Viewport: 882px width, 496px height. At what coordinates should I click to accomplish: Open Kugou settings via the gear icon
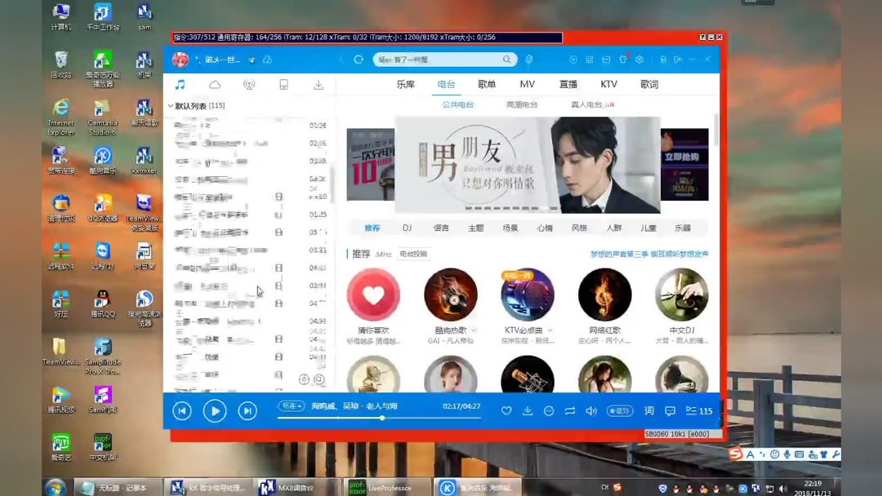[x=640, y=59]
